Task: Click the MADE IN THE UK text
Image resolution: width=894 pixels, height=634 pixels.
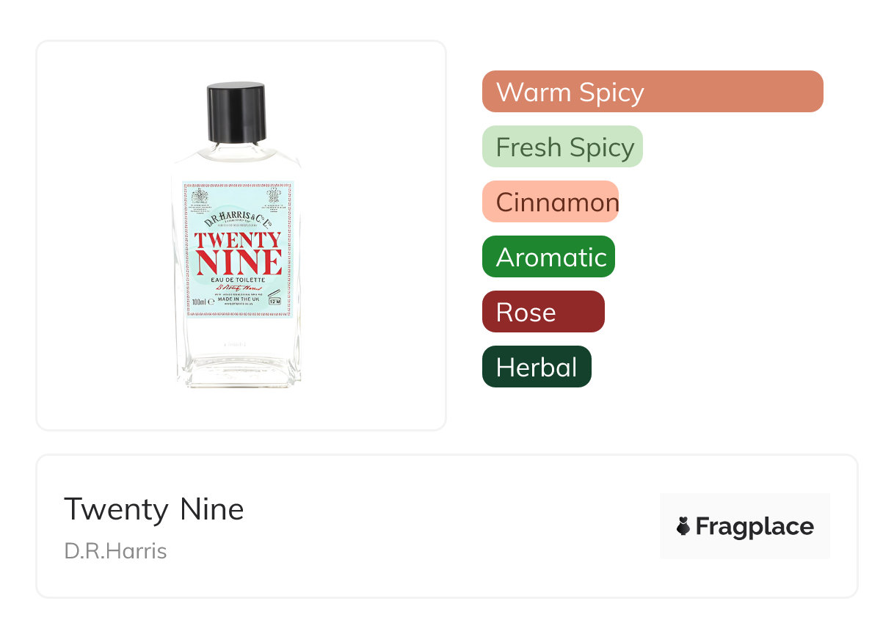Action: click(x=239, y=300)
